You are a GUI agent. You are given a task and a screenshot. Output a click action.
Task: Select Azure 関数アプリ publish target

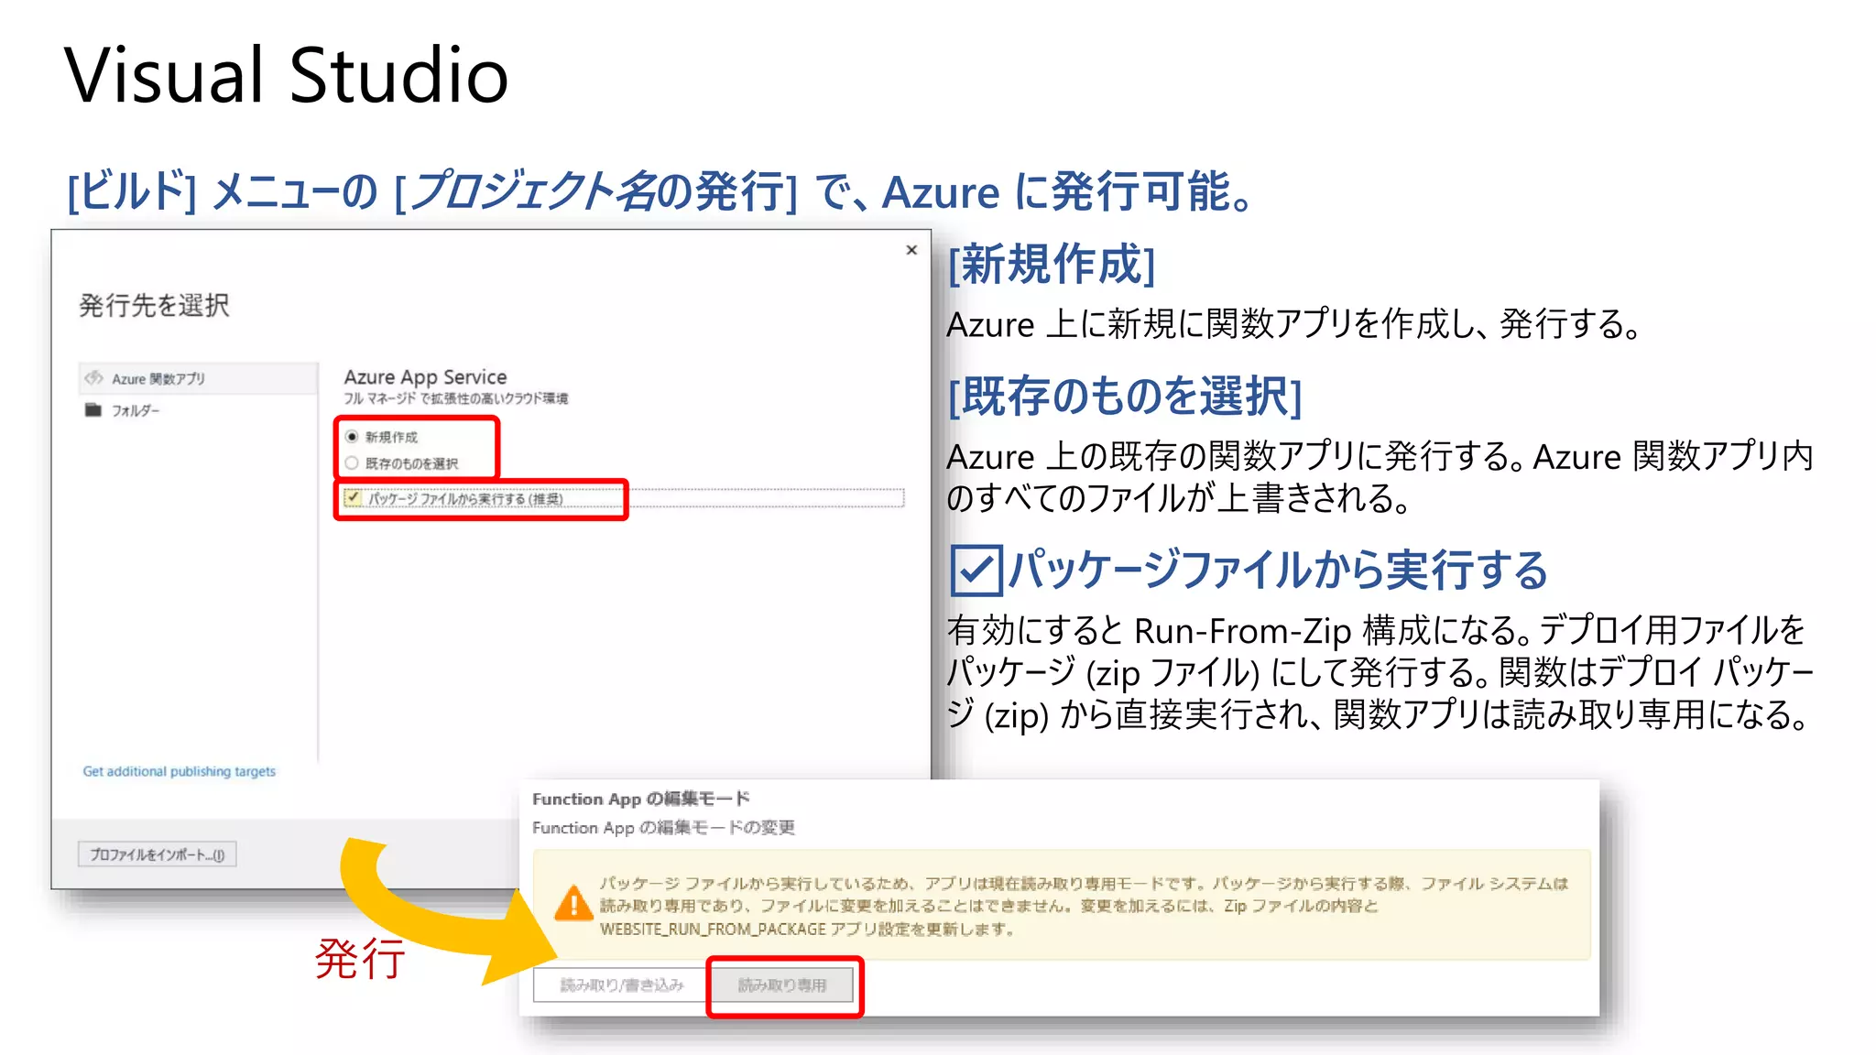(x=198, y=378)
